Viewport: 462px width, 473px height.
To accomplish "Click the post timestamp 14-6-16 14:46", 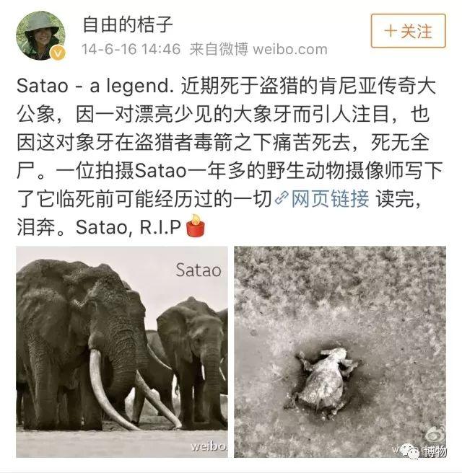I will [x=131, y=48].
